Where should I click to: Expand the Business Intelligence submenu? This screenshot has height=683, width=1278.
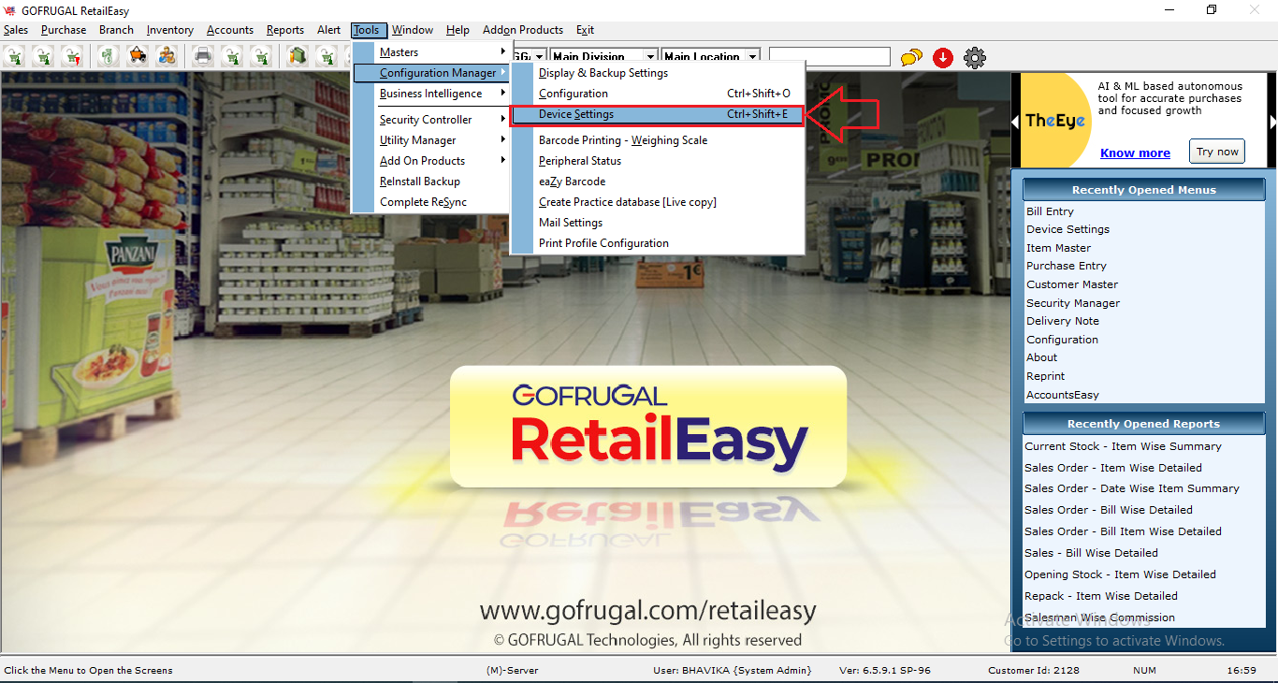coord(431,94)
